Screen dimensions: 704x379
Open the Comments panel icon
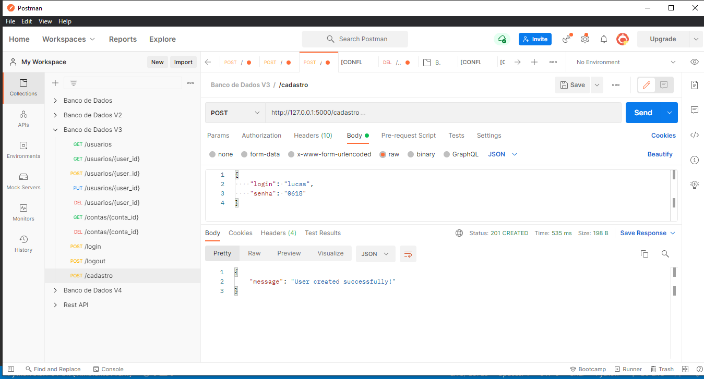694,109
